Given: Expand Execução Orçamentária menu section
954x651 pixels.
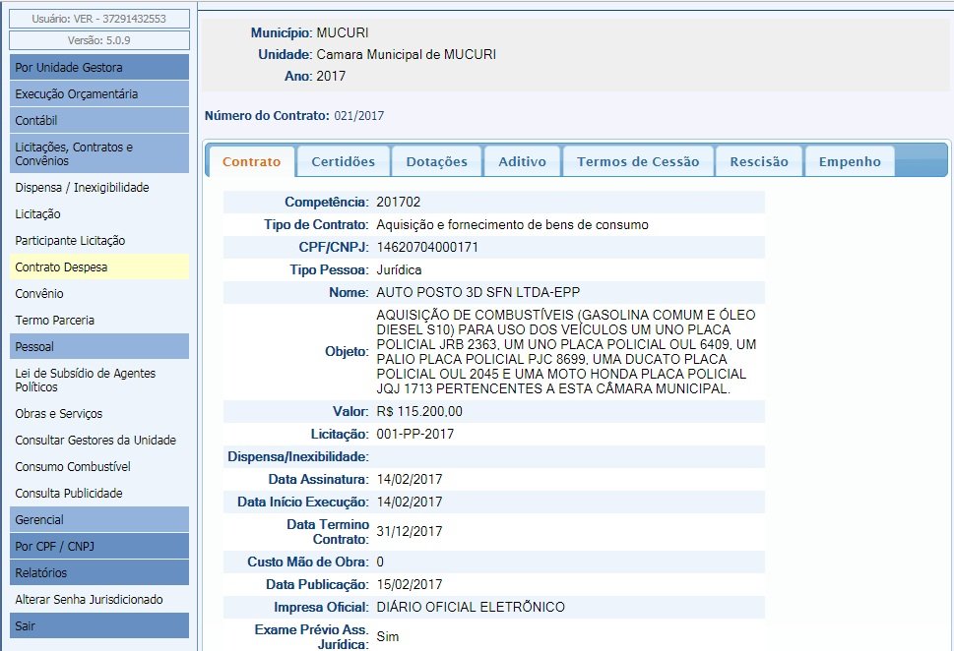Looking at the screenshot, I should [98, 94].
